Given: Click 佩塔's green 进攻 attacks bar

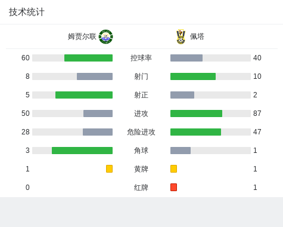Looking at the screenshot, I should (196, 113).
